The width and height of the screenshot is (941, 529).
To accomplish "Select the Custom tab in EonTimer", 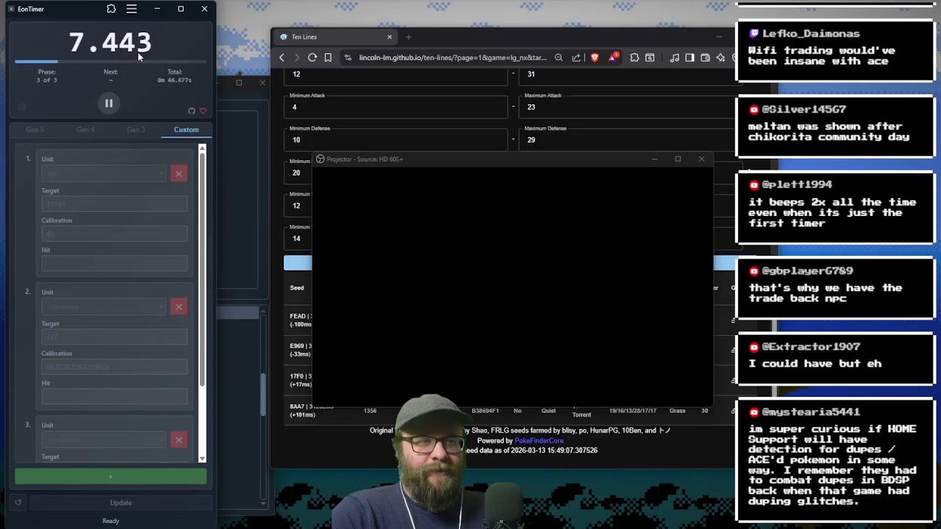I will pyautogui.click(x=186, y=129).
